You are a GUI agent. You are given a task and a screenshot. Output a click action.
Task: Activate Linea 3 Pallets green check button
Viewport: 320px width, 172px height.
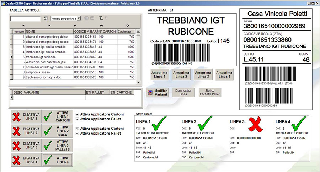click(58, 145)
